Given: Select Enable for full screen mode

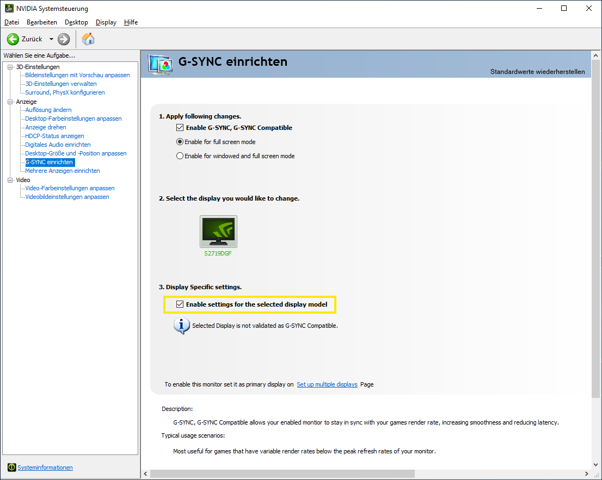Looking at the screenshot, I should click(180, 142).
